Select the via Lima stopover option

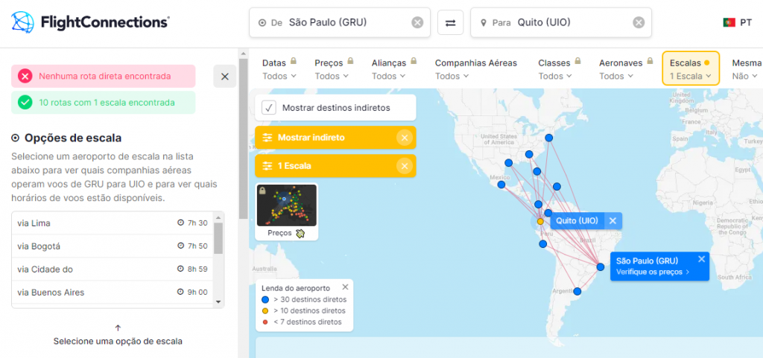(113, 223)
